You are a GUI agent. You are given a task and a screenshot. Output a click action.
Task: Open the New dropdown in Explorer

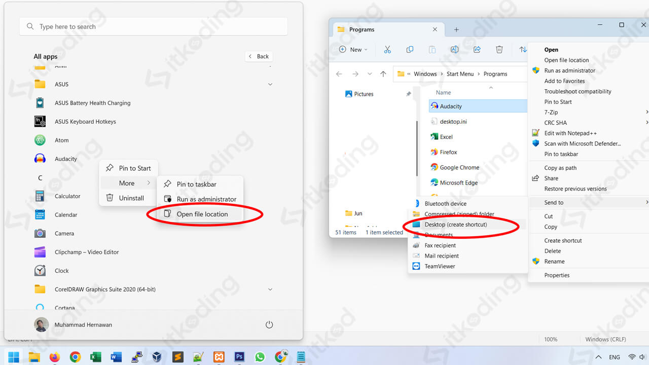tap(353, 50)
